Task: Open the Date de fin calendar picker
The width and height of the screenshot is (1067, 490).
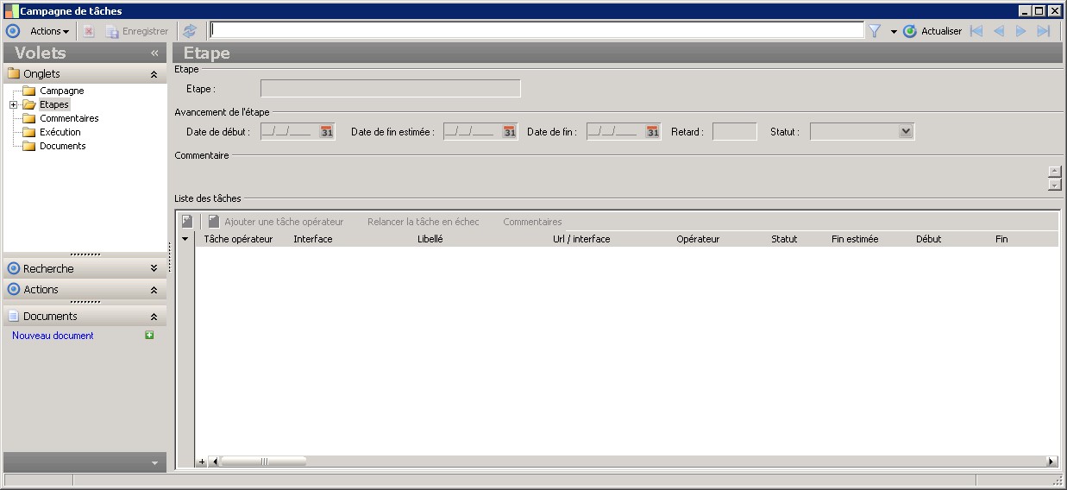Action: [653, 132]
